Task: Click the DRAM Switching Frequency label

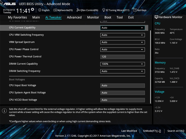Action: (x=25, y=71)
